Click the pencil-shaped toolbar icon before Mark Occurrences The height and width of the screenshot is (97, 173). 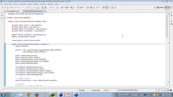[x=97, y=8]
